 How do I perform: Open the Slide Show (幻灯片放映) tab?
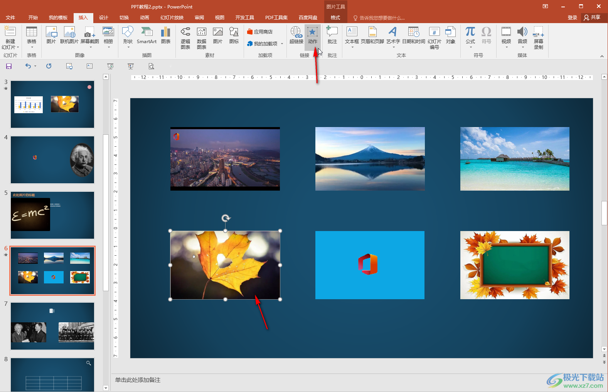[x=172, y=18]
